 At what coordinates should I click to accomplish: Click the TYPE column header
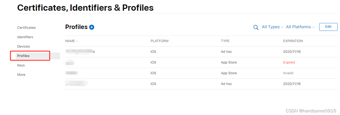pos(225,41)
